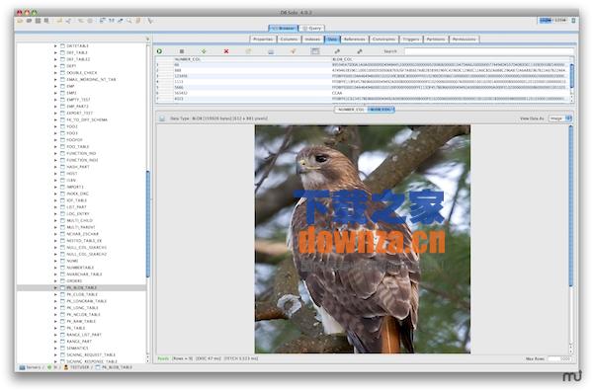Click the red X Delete Row icon
Screen dimensions: 593x392
pos(226,51)
